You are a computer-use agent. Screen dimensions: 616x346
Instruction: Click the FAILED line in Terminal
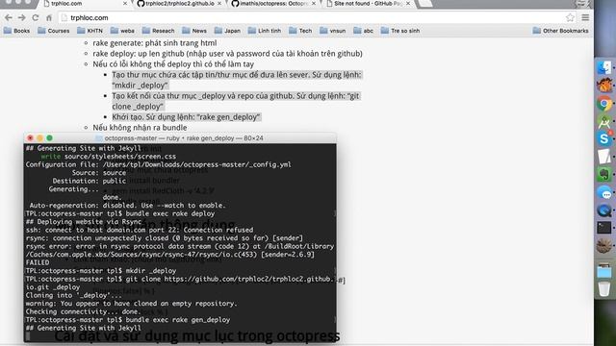coord(38,262)
